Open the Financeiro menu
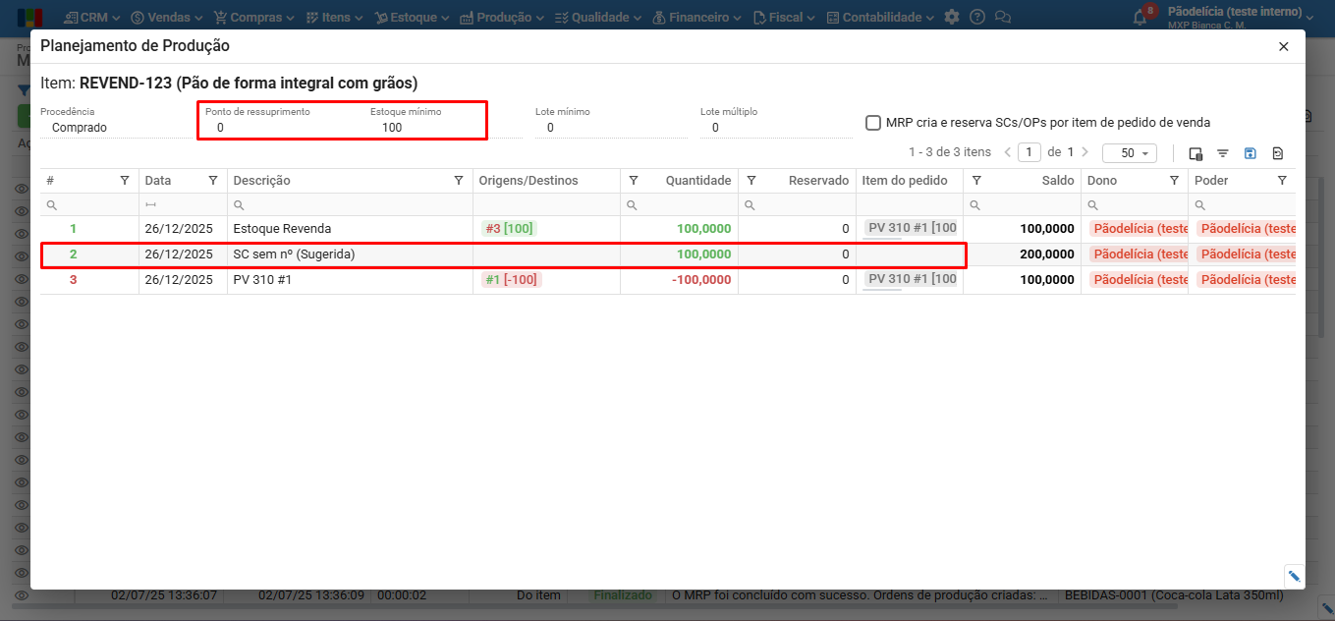This screenshot has height=621, width=1335. tap(696, 17)
